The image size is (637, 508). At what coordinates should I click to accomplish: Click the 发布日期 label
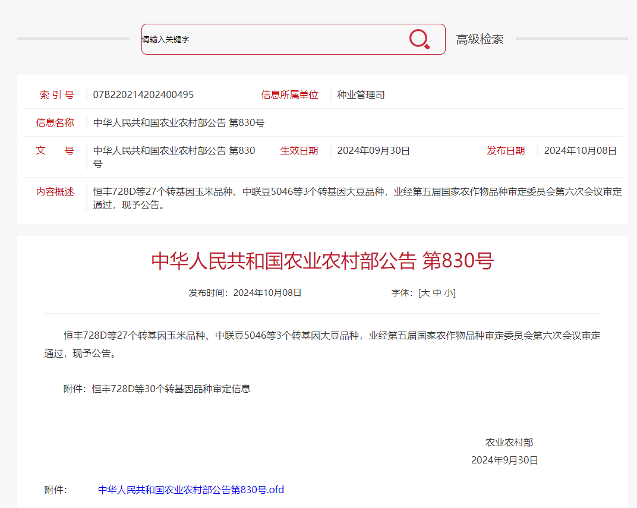506,151
